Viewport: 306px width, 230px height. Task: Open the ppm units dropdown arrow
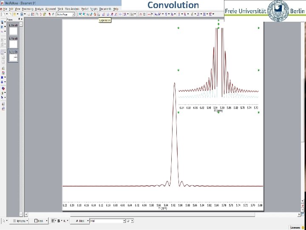tap(152, 14)
